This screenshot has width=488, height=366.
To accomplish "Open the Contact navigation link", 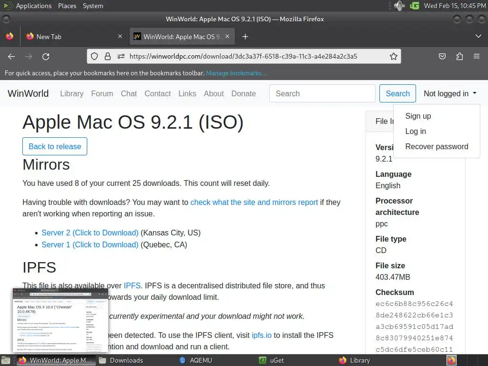I will 157,94.
